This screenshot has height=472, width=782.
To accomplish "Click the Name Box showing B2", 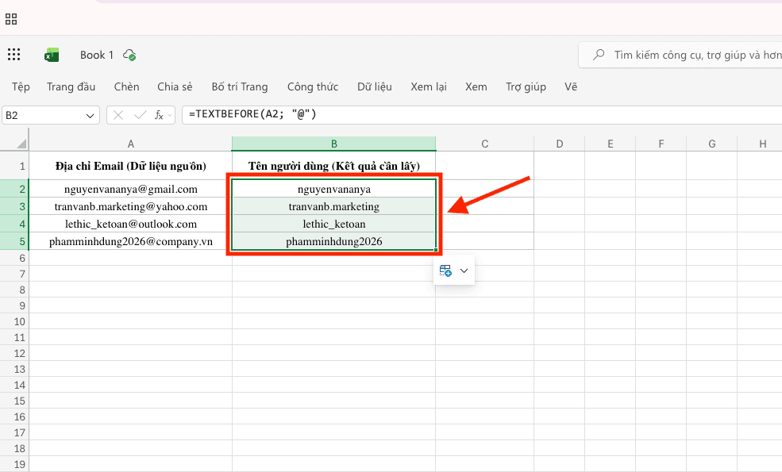I will pos(51,115).
